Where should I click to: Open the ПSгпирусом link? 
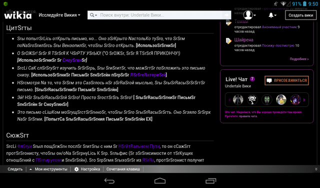[48, 160]
